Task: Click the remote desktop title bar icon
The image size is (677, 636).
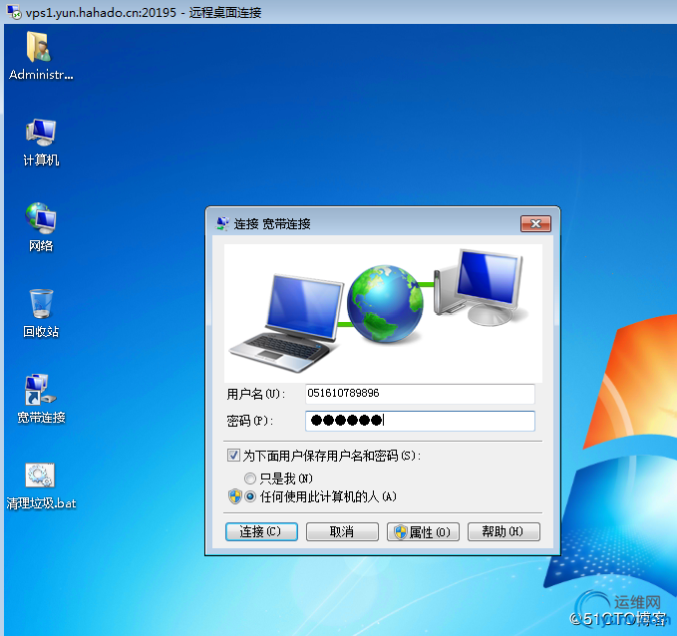Action: click(x=13, y=12)
